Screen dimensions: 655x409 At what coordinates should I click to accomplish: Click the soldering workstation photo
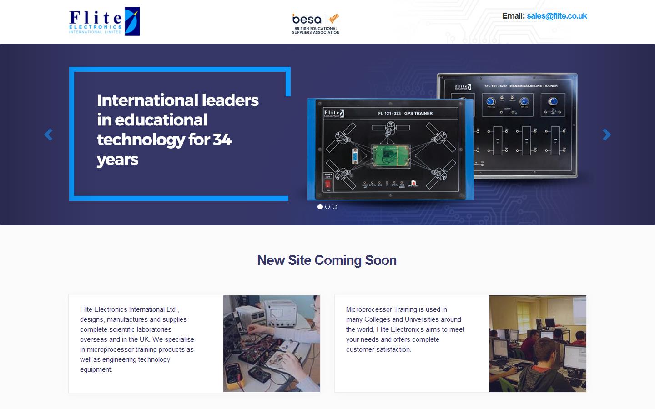point(272,344)
